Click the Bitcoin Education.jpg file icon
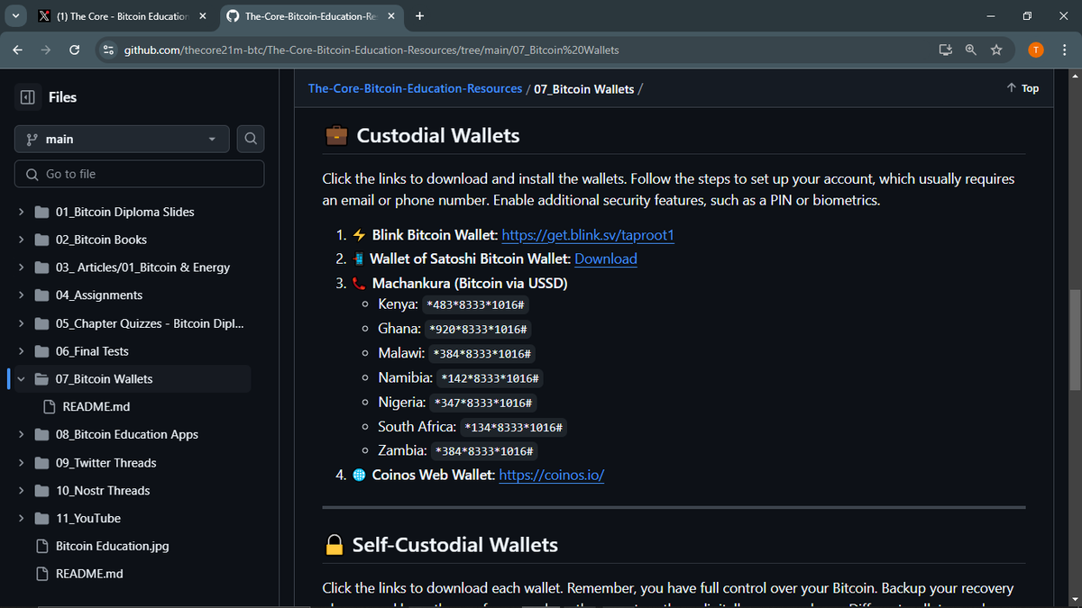 tap(41, 546)
